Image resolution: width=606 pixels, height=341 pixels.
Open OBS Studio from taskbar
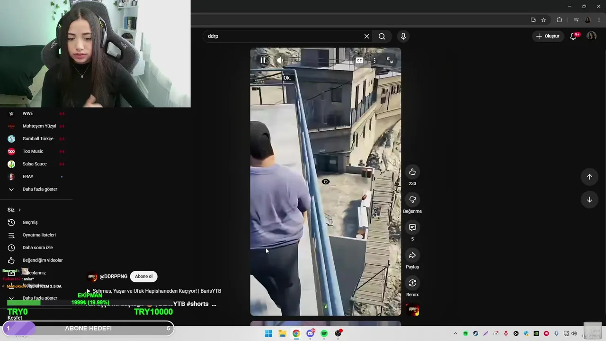(x=338, y=334)
